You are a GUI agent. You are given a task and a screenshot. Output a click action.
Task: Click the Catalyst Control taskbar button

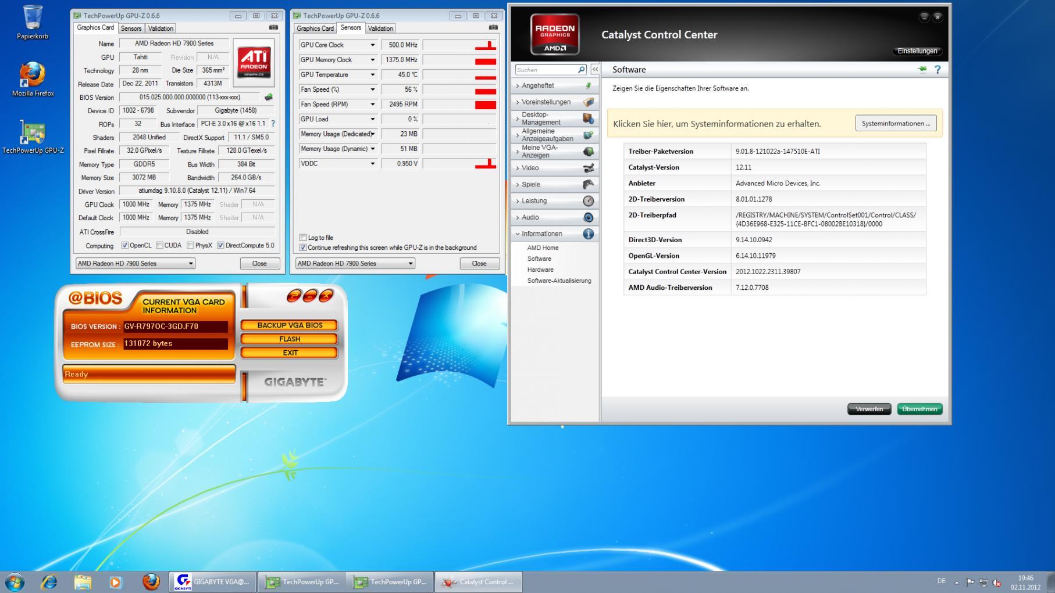pos(478,581)
